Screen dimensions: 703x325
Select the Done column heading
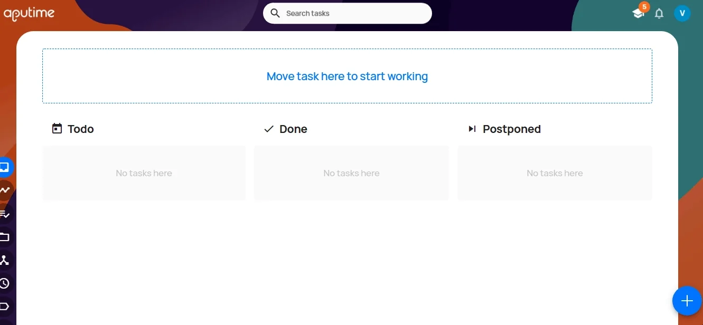click(x=293, y=129)
